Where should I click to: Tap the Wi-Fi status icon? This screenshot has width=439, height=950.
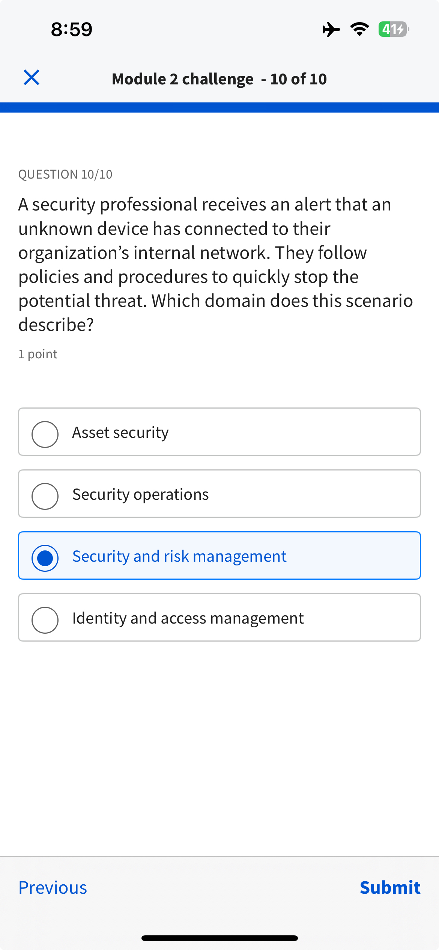click(359, 29)
